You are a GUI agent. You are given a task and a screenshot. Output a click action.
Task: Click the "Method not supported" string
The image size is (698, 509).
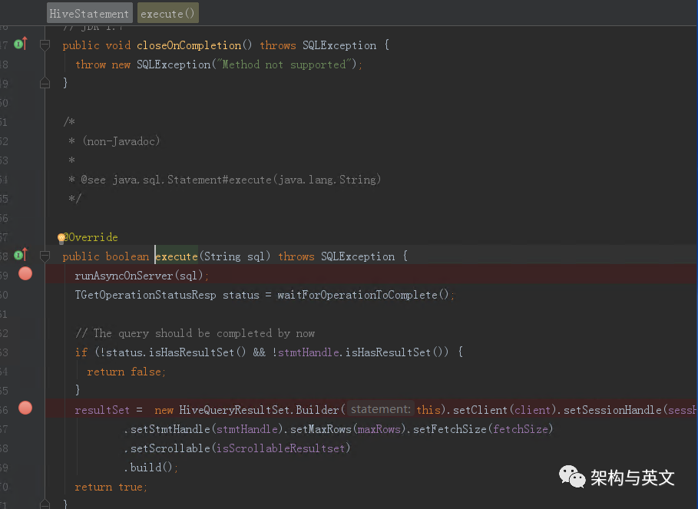point(284,64)
